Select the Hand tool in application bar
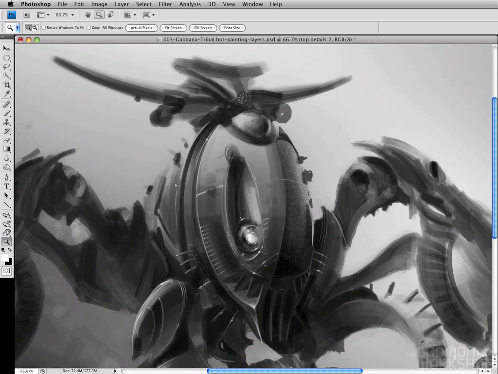 pos(88,15)
